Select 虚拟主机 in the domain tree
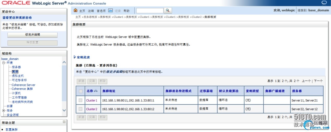 tap(18, 76)
